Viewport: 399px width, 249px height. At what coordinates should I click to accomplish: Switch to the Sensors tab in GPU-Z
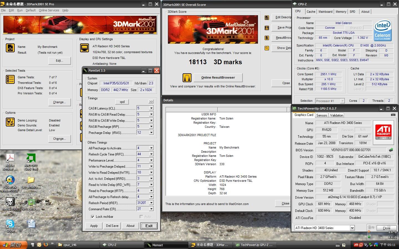tap(322, 115)
